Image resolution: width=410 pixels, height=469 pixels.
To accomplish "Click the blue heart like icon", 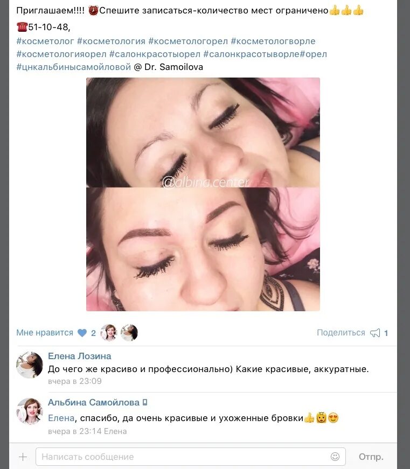I will [82, 333].
